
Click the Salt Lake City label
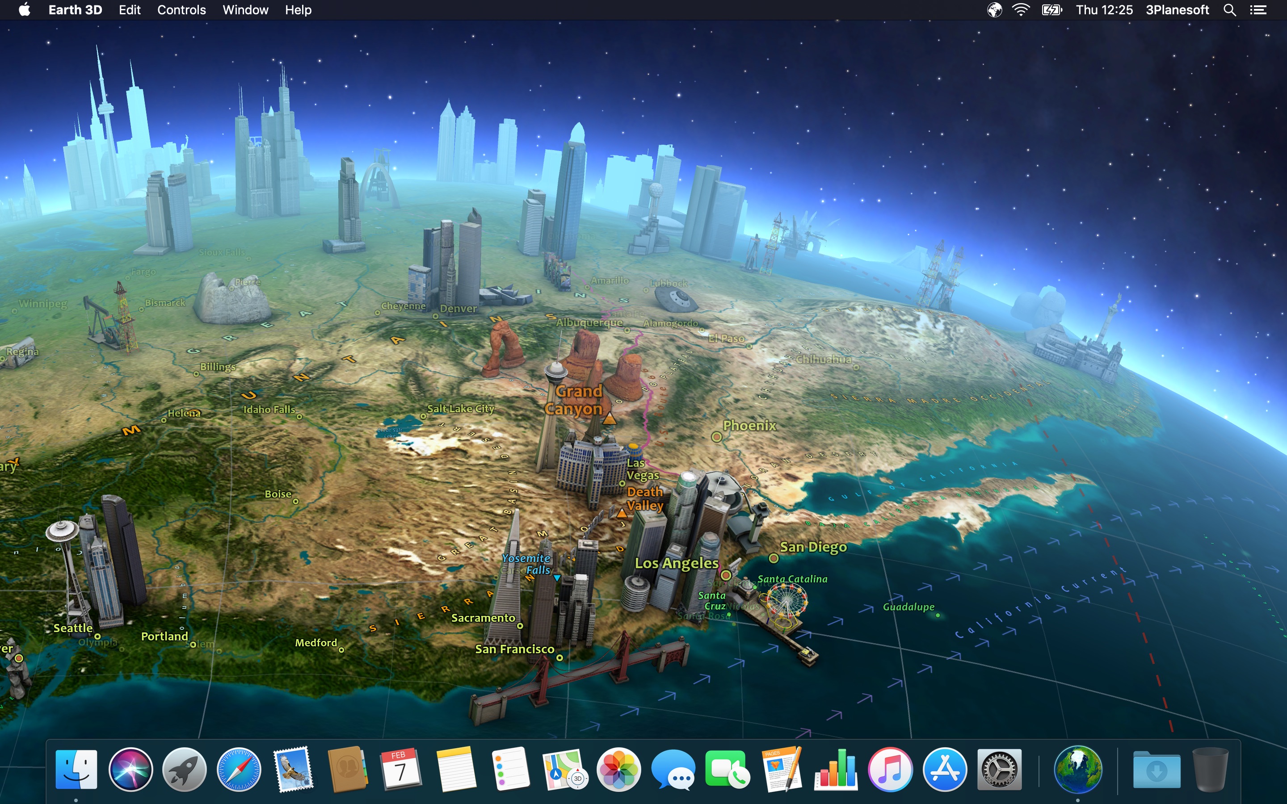click(x=461, y=409)
